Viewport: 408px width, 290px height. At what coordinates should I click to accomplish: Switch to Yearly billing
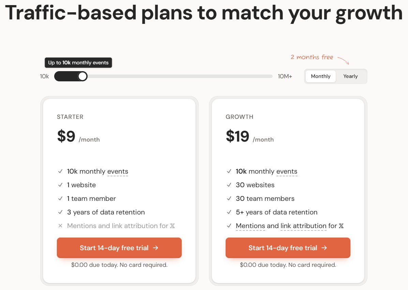coord(350,76)
